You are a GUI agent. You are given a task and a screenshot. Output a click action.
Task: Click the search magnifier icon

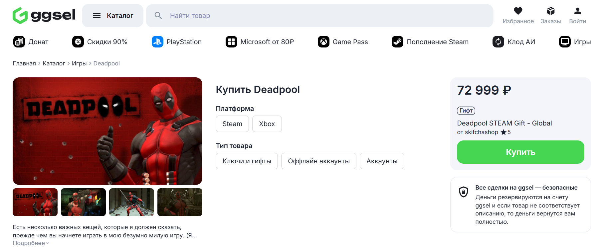pos(158,16)
